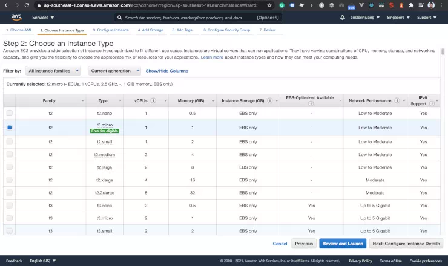The width and height of the screenshot is (448, 266).
Task: Click the Free tier eligible badge
Action: point(105,131)
